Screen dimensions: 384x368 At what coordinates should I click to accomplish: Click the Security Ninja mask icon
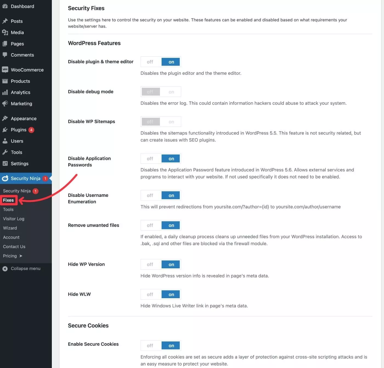5,178
